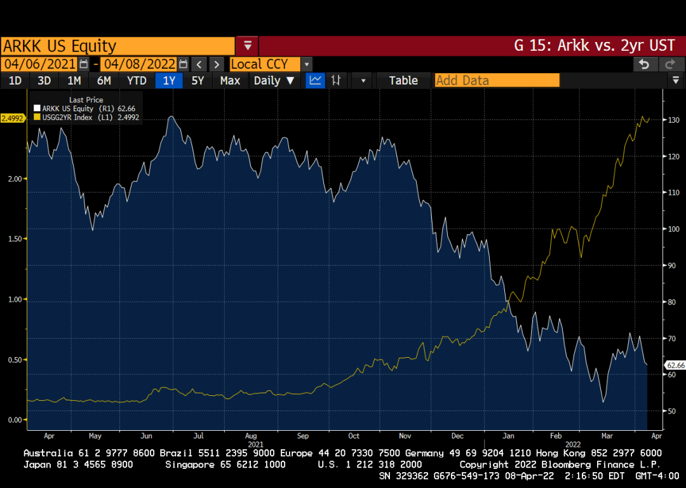
Task: Click the 130 right-axis label
Action: pyautogui.click(x=674, y=120)
